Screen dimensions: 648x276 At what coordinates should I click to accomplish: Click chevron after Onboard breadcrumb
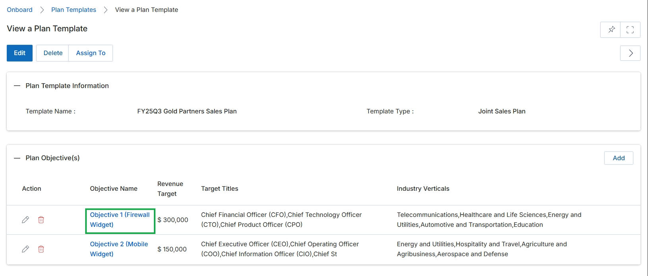tap(42, 10)
